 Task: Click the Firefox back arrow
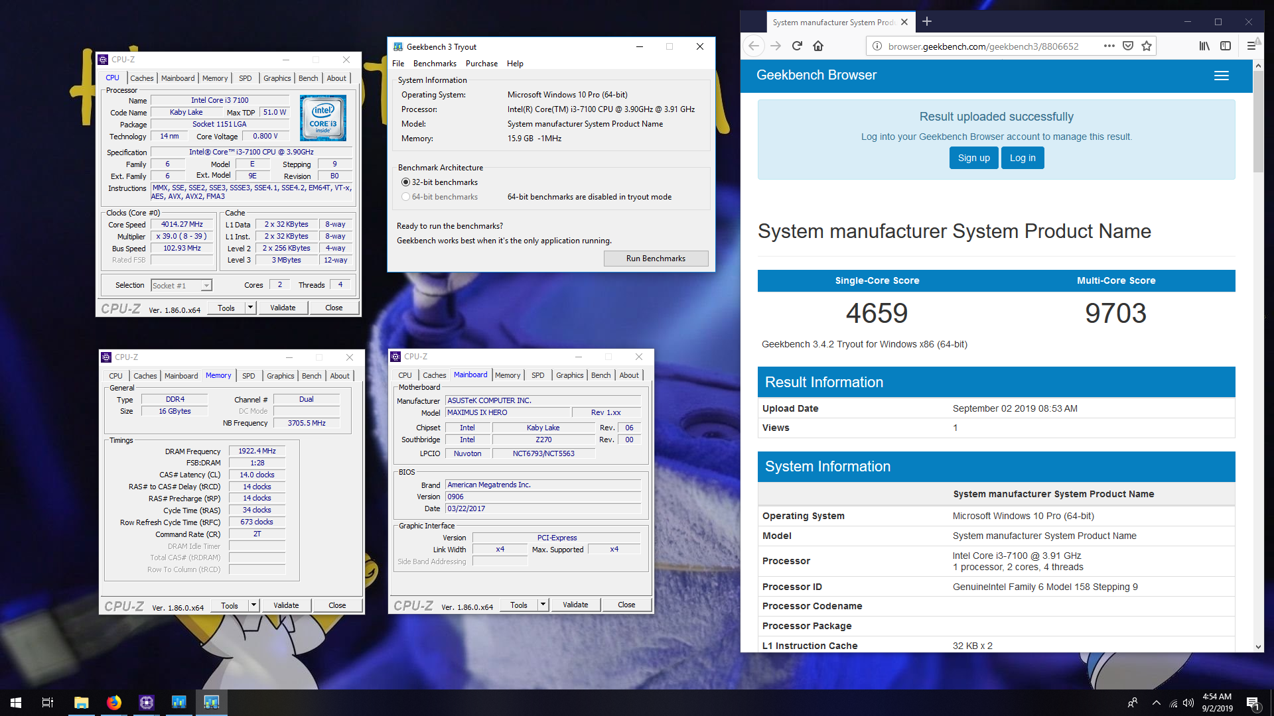click(753, 46)
